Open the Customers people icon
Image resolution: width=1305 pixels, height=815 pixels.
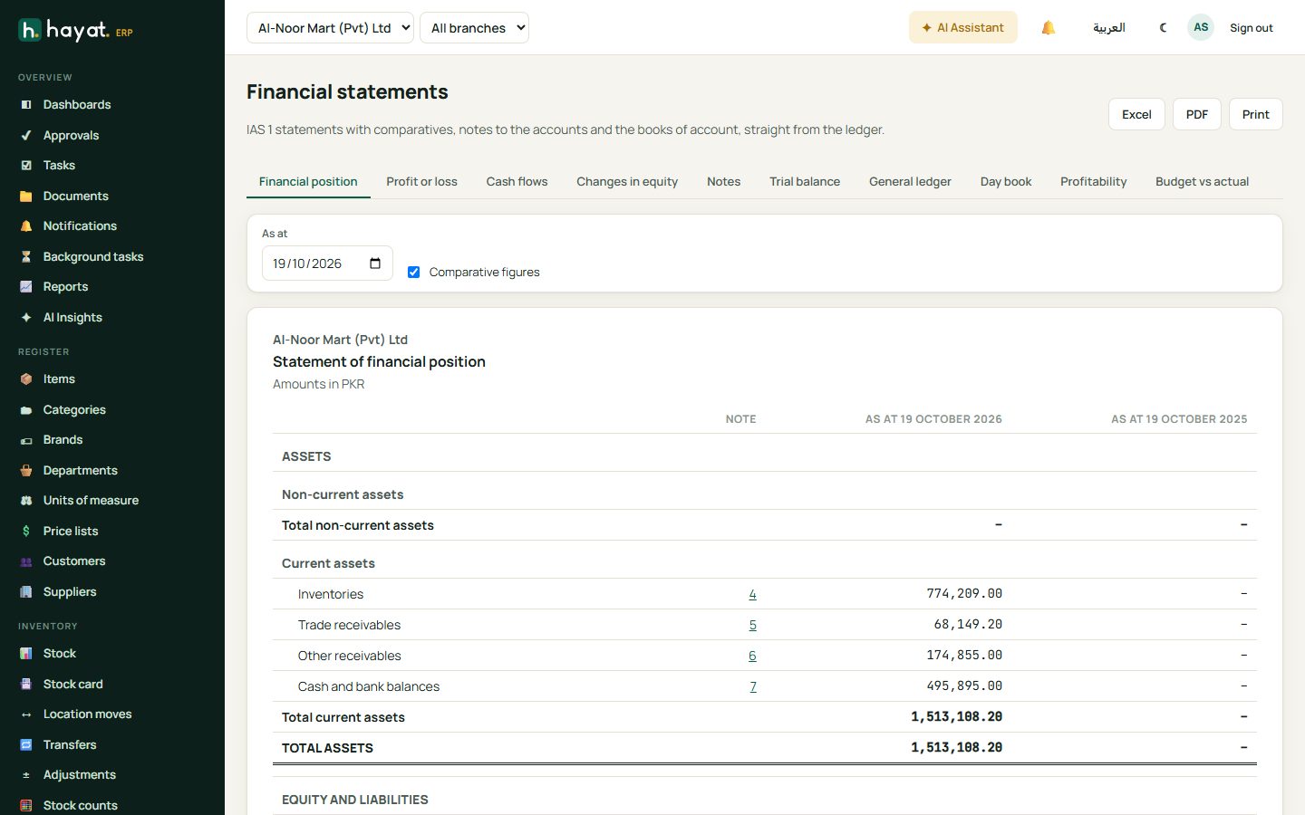(26, 561)
